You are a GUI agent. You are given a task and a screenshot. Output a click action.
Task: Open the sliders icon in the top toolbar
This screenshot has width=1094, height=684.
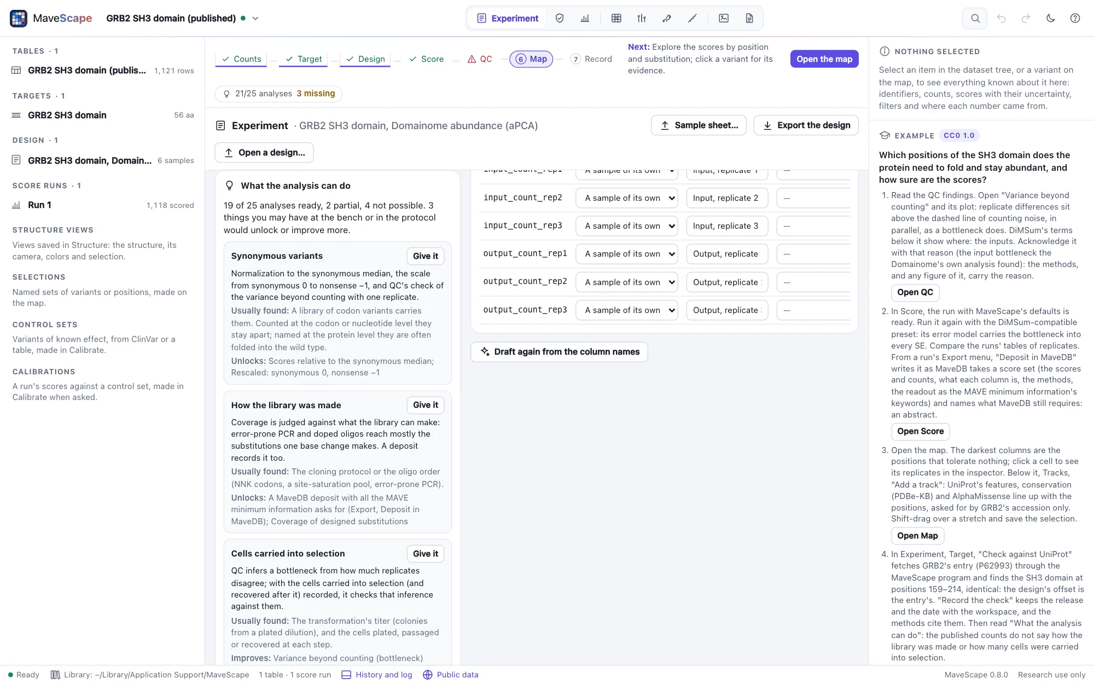[642, 18]
